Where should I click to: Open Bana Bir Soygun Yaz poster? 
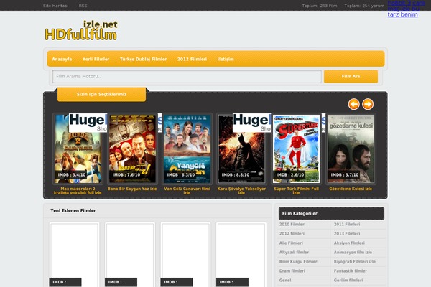pos(132,149)
